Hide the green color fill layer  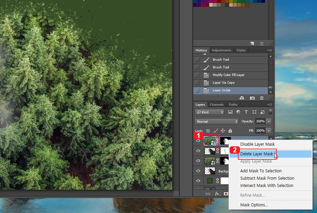click(x=198, y=180)
